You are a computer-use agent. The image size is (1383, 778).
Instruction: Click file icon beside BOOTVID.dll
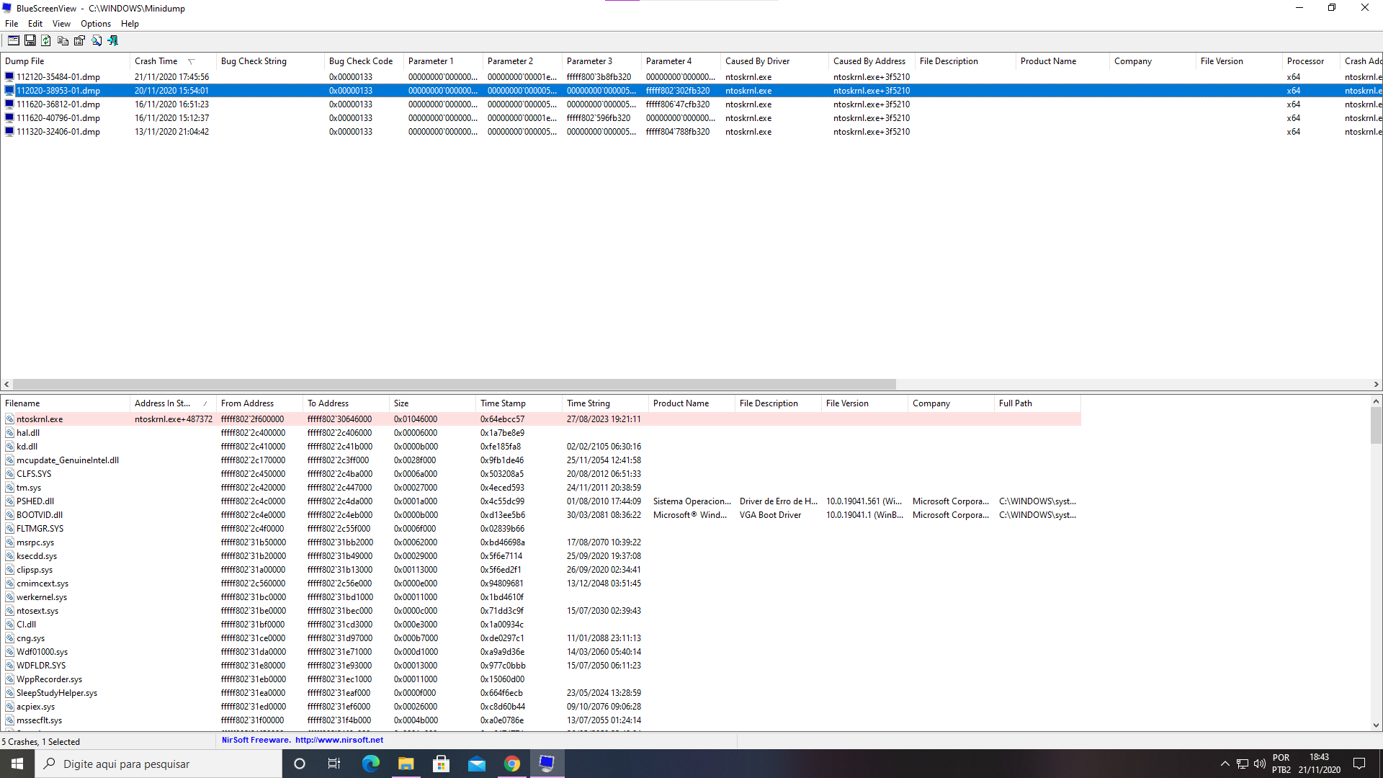[10, 514]
